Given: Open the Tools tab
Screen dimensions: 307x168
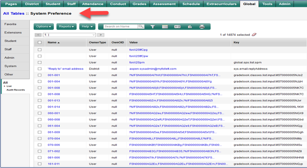Looking at the screenshot, I should point(267,4).
